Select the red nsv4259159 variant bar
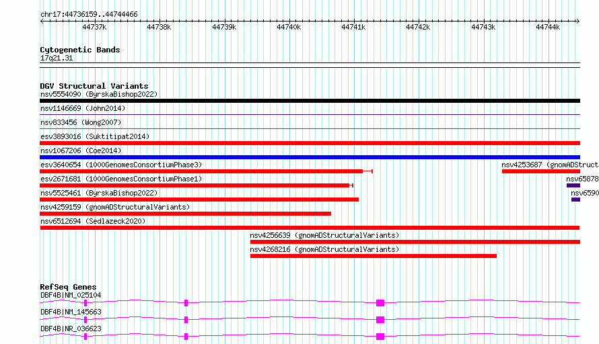This screenshot has width=599, height=344. [185, 214]
